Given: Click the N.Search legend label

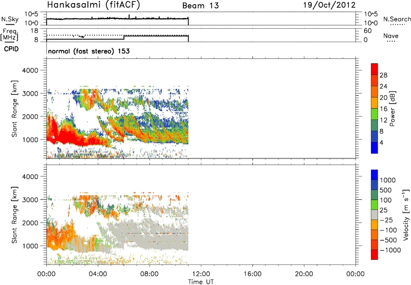Looking at the screenshot, I should click(x=397, y=19).
